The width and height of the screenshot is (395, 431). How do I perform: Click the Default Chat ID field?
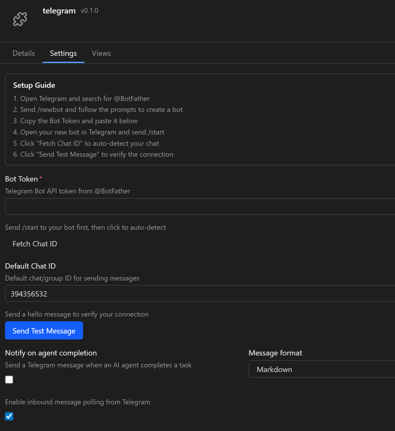coord(200,293)
